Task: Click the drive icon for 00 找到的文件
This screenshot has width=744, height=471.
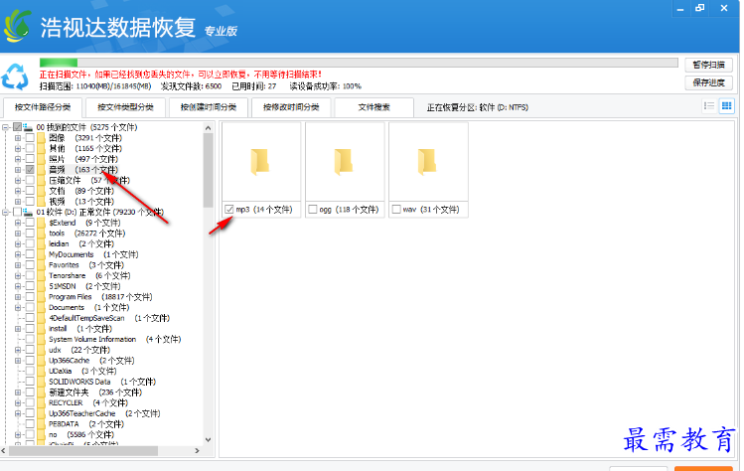Action: (28, 127)
